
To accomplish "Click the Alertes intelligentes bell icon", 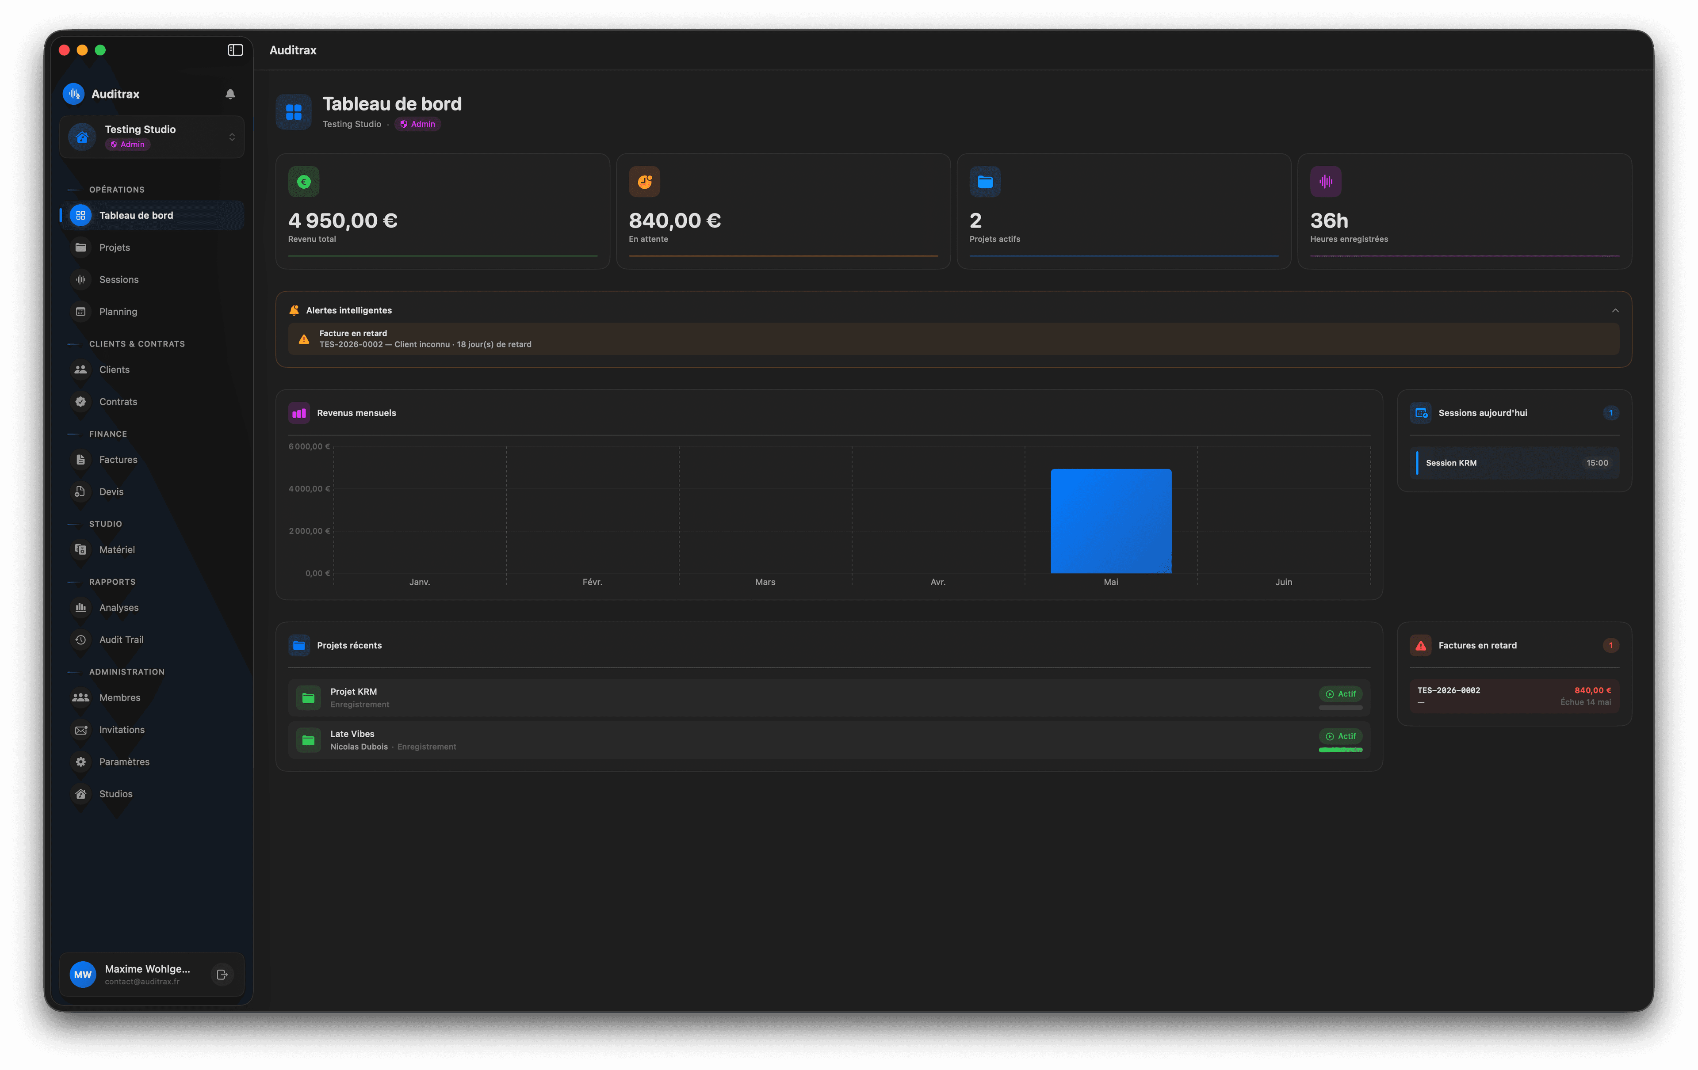I will click(x=294, y=310).
